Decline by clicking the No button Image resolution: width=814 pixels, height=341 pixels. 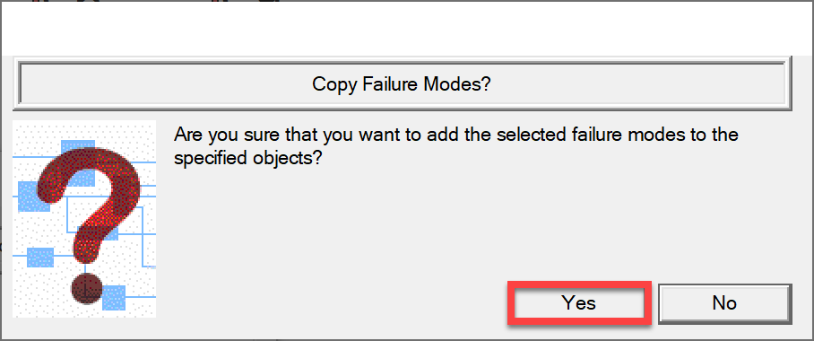[x=724, y=303]
